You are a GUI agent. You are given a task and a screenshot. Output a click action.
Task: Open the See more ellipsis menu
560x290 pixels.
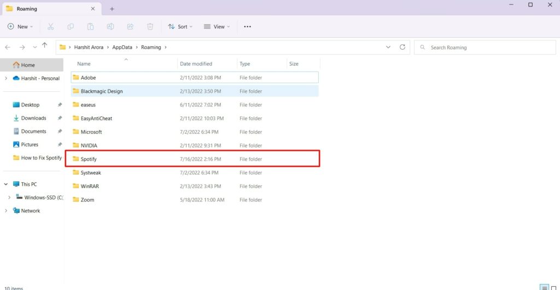click(x=247, y=26)
